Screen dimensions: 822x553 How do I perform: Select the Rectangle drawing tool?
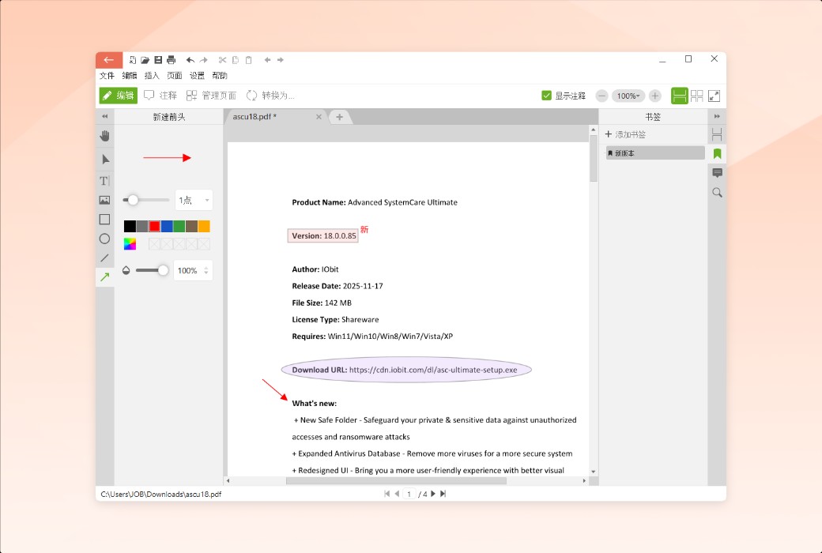coord(104,219)
